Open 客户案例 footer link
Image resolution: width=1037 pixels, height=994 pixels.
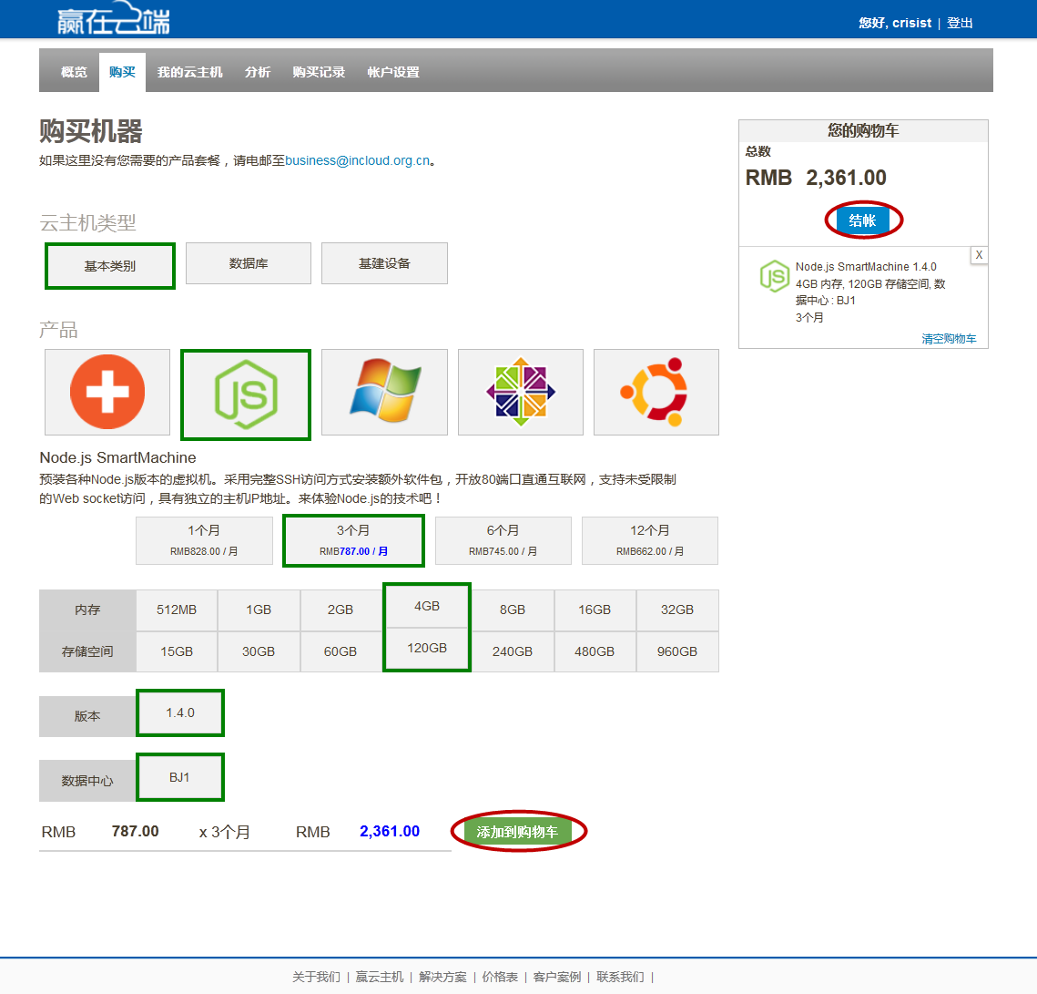tap(557, 977)
